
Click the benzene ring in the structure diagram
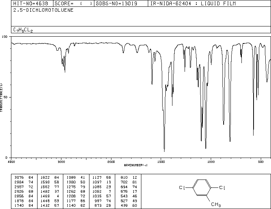[x=202, y=187]
